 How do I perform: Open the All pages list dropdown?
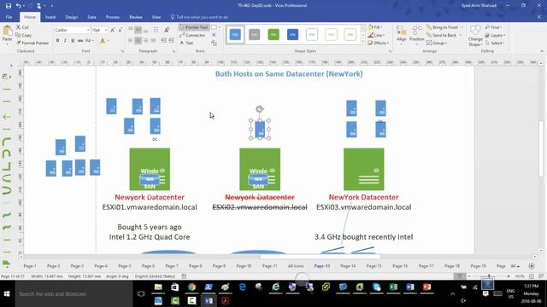[515, 266]
